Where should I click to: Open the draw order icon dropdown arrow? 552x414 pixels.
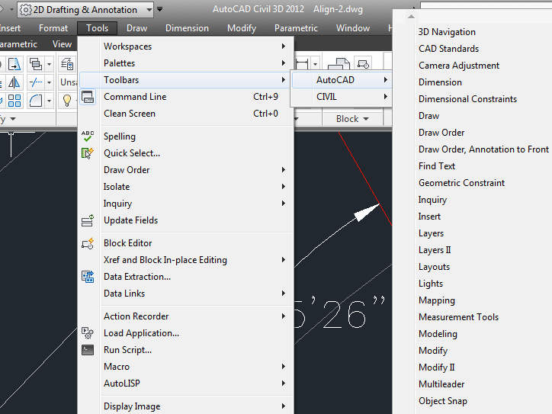50,64
